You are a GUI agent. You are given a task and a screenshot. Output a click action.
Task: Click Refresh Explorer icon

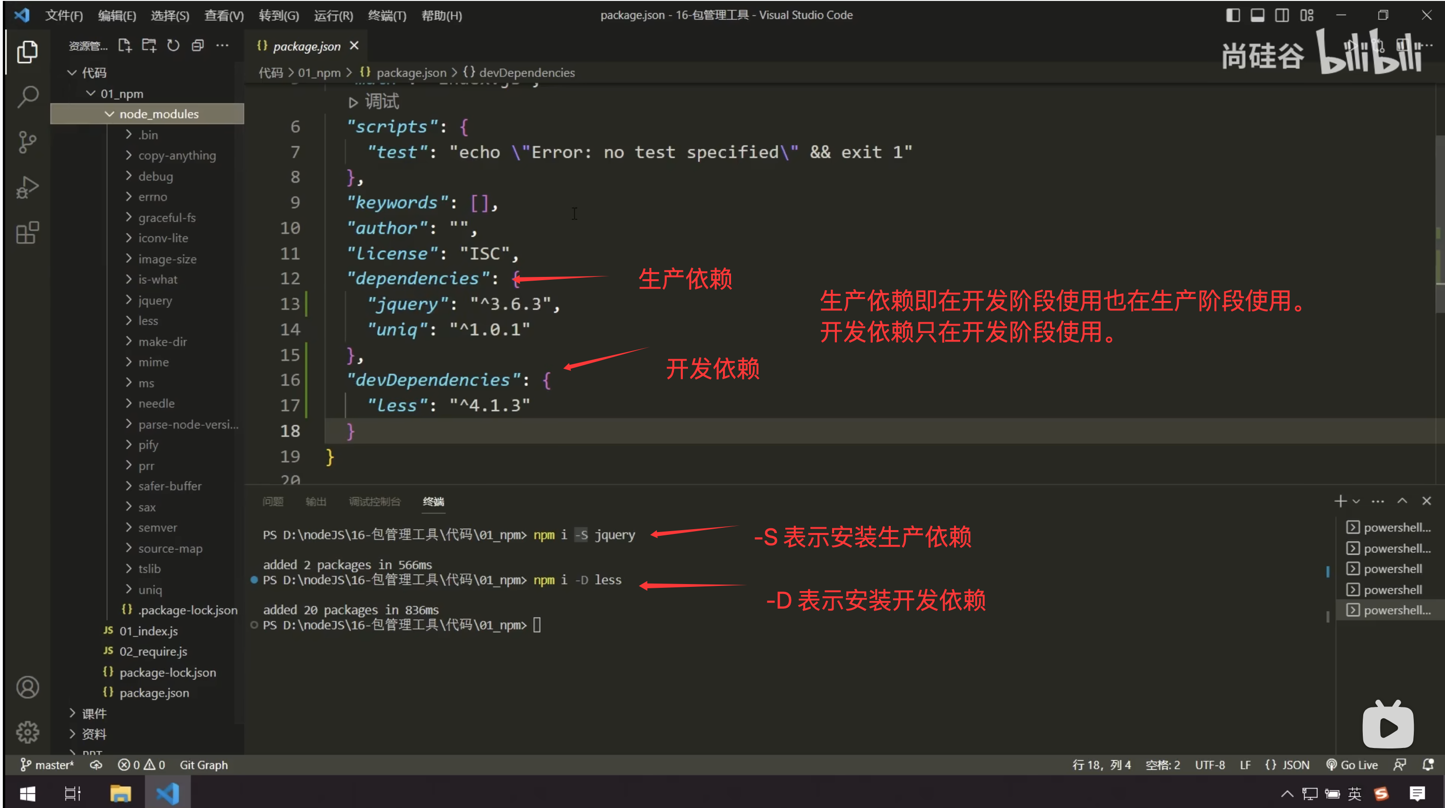pos(173,45)
